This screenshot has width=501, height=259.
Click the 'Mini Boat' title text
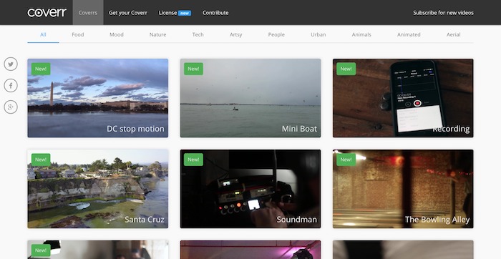[x=299, y=129]
